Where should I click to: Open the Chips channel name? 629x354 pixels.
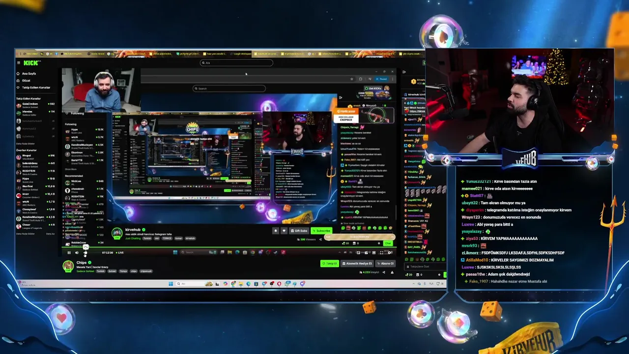tap(82, 263)
